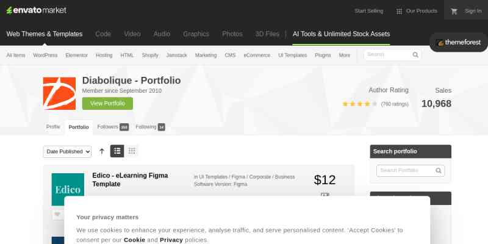Image resolution: width=488 pixels, height=244 pixels.
Task: Switch to list view layout
Action: (117, 151)
